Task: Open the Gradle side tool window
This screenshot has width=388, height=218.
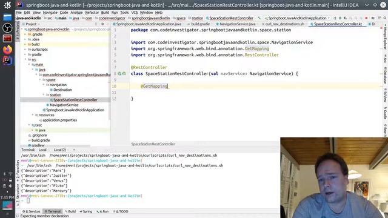Action: (x=386, y=113)
